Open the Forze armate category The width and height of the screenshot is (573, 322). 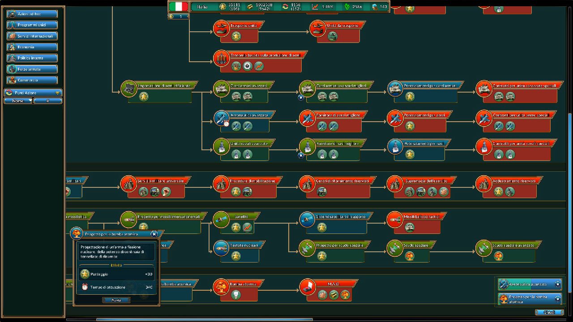click(x=32, y=69)
